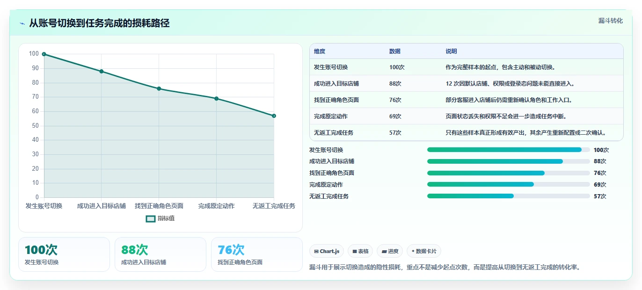642x290 pixels.
Task: Click the x-axis label 无返工完成任务
Action: 274,206
